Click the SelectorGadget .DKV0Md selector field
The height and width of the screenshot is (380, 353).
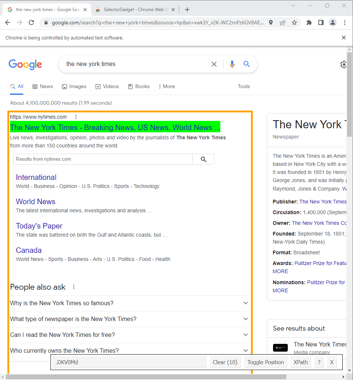tap(129, 362)
